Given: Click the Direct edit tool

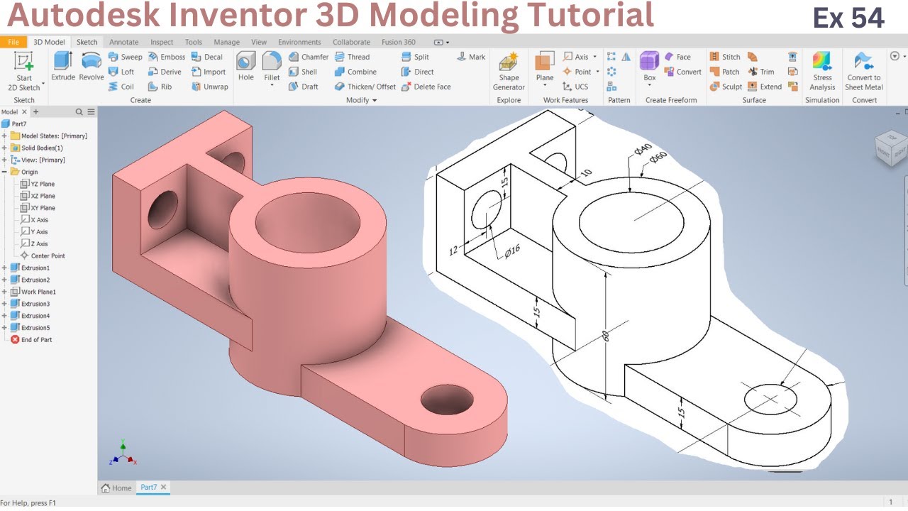Looking at the screenshot, I should coord(418,72).
